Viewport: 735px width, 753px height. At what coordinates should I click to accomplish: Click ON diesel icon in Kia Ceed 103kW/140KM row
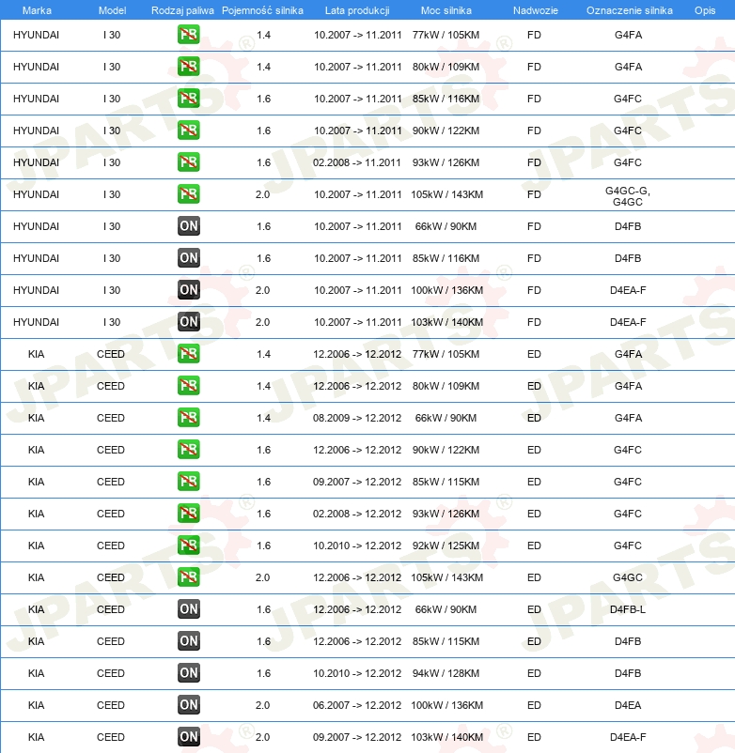click(x=188, y=737)
